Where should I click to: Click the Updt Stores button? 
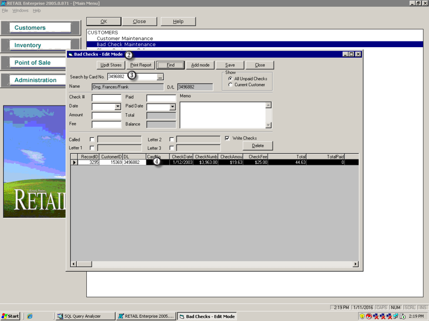(x=111, y=65)
